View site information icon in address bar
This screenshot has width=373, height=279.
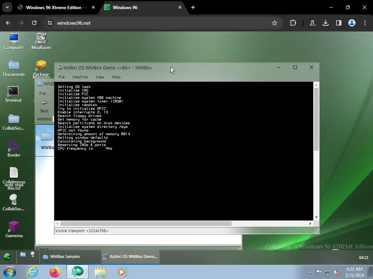[x=50, y=23]
